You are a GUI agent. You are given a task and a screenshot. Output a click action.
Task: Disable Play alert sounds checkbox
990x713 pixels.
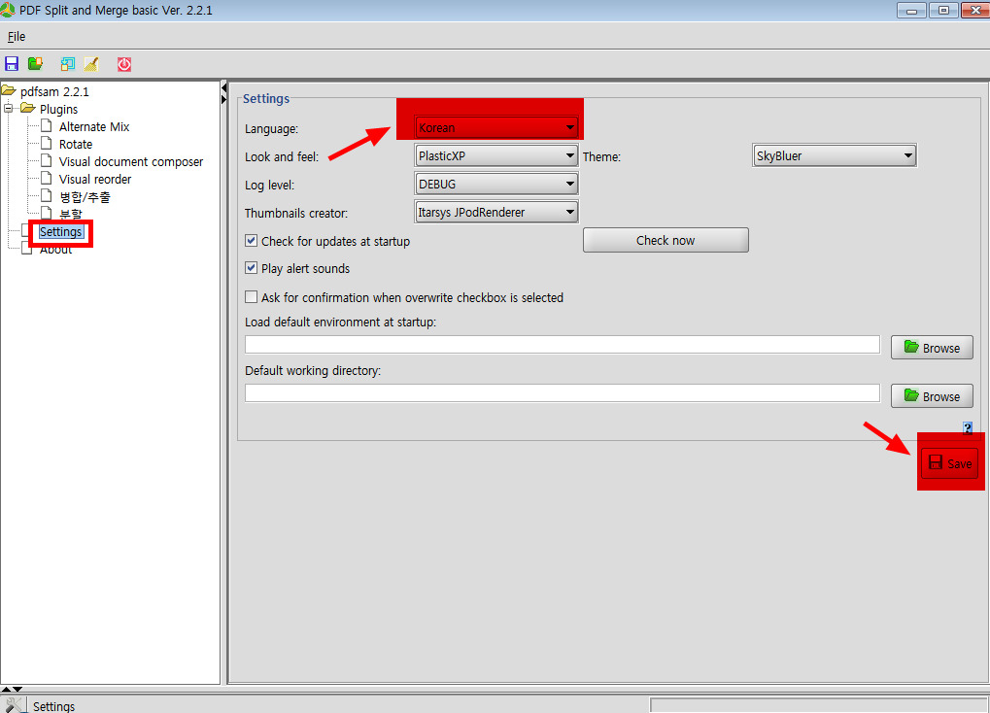point(252,268)
